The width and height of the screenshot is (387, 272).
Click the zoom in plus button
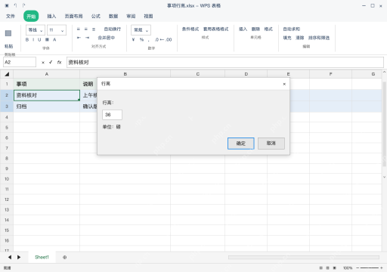pos(382,268)
